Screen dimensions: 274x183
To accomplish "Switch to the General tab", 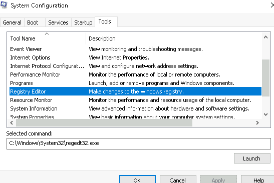I will (12, 22).
